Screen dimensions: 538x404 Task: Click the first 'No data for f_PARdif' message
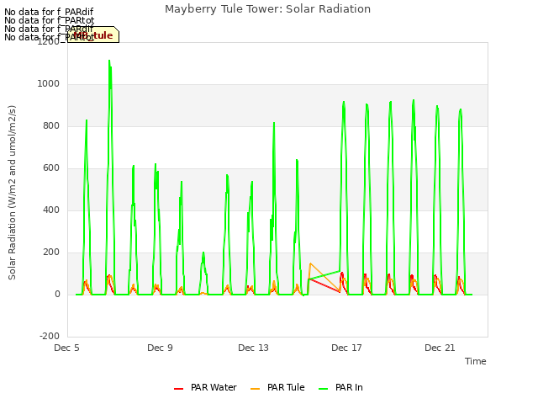pos(49,12)
